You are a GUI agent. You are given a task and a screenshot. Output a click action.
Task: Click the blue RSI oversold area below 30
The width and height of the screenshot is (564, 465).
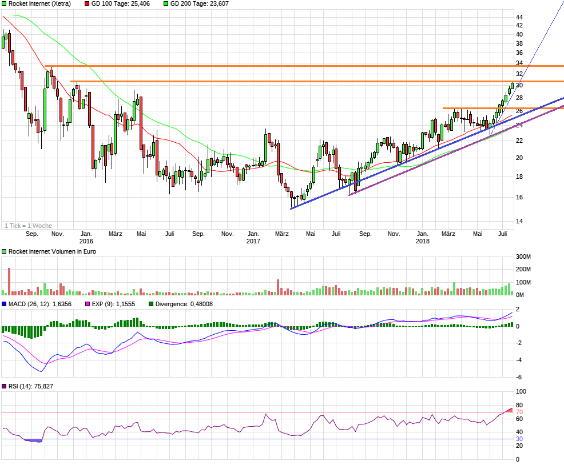(x=33, y=440)
